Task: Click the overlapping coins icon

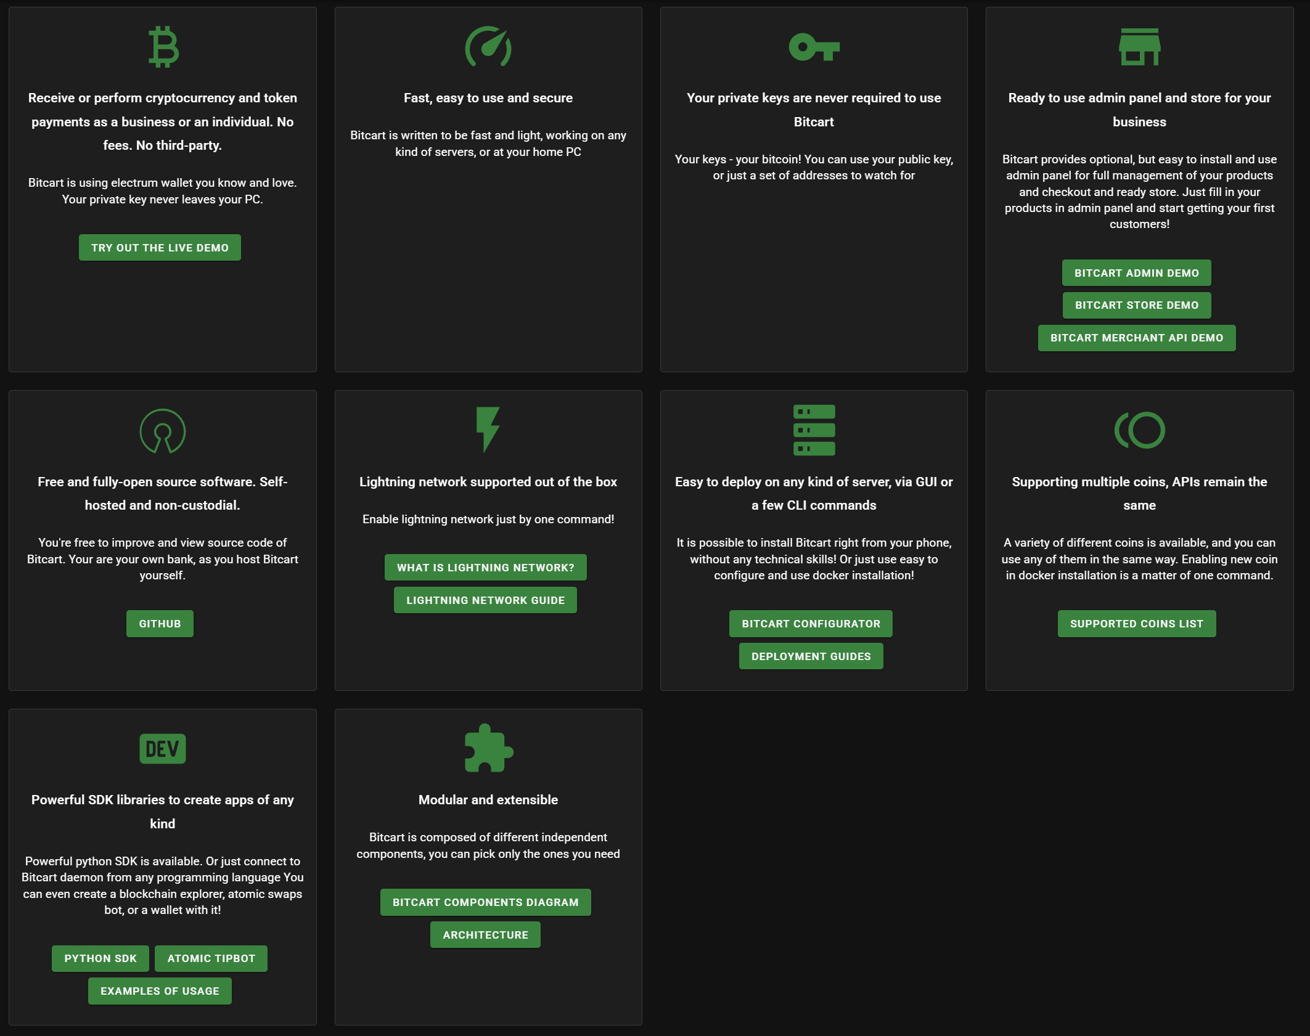Action: point(1139,430)
